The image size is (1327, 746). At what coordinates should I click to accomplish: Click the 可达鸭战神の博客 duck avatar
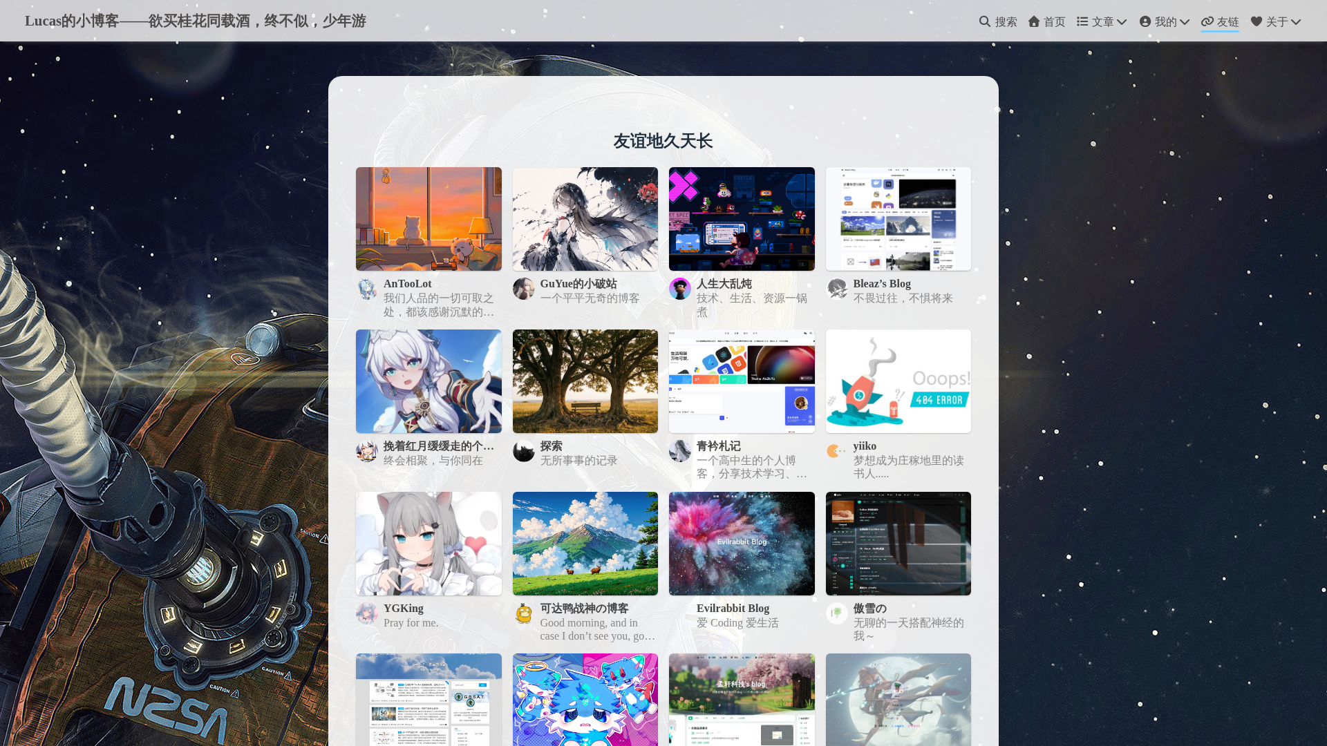coord(524,613)
